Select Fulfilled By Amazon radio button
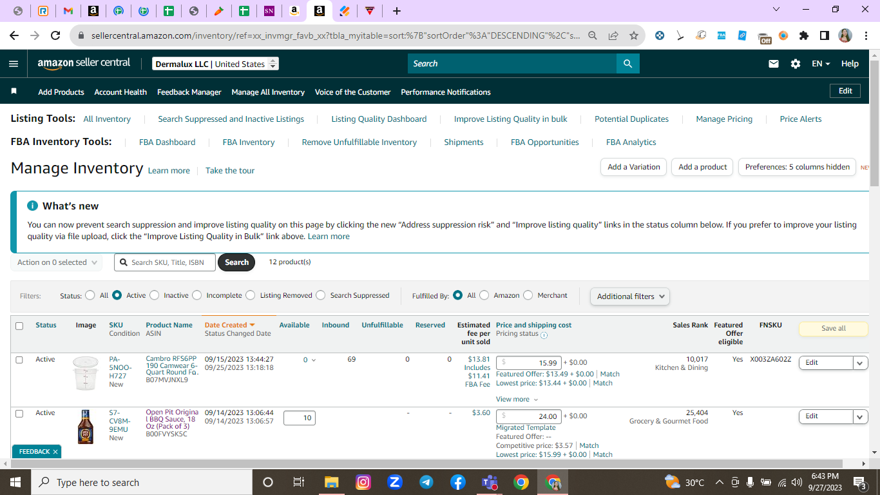880x495 pixels. pos(484,295)
